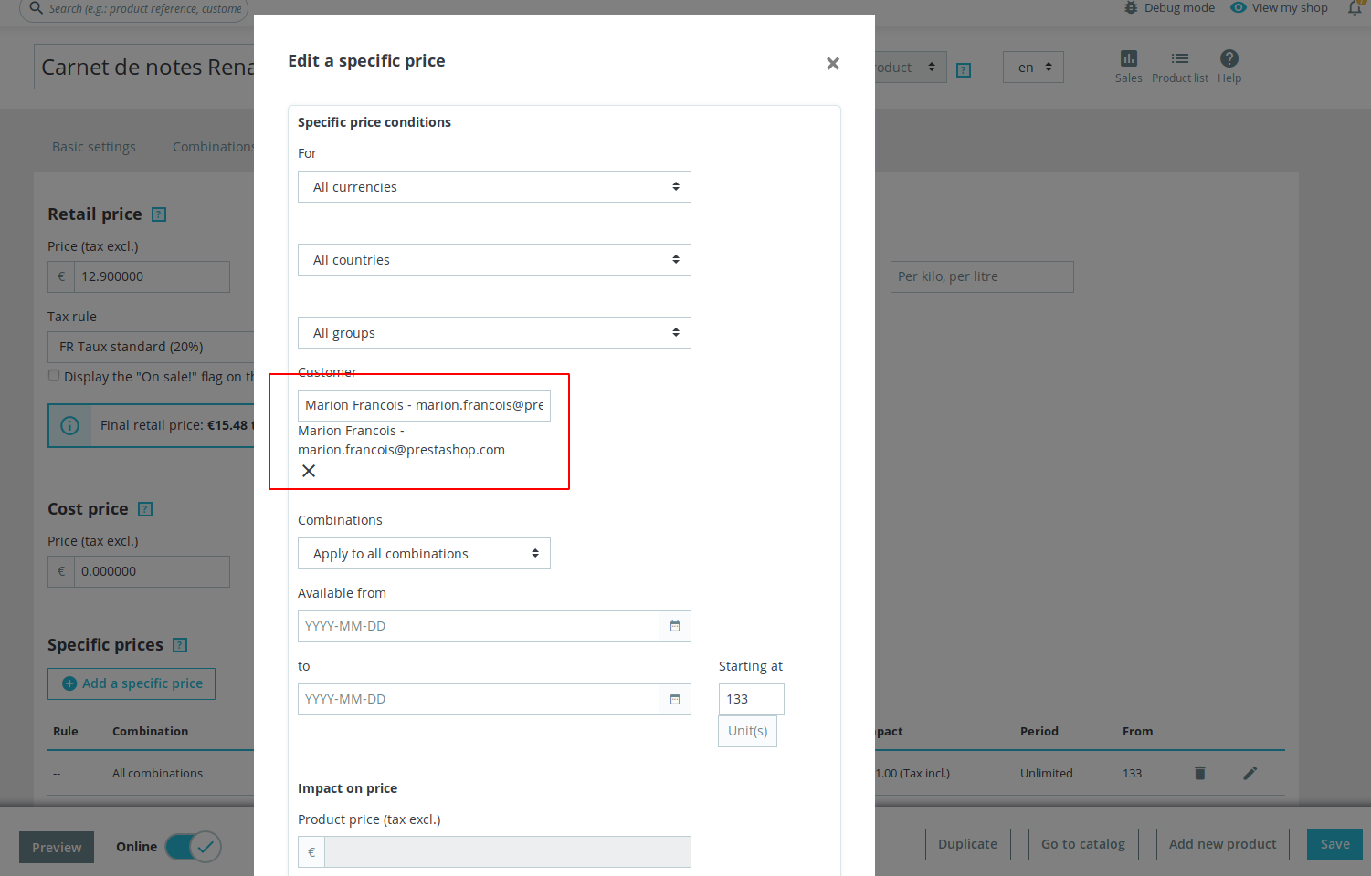Change language using the 'en' selector
The height and width of the screenshot is (876, 1371).
pyautogui.click(x=1033, y=67)
